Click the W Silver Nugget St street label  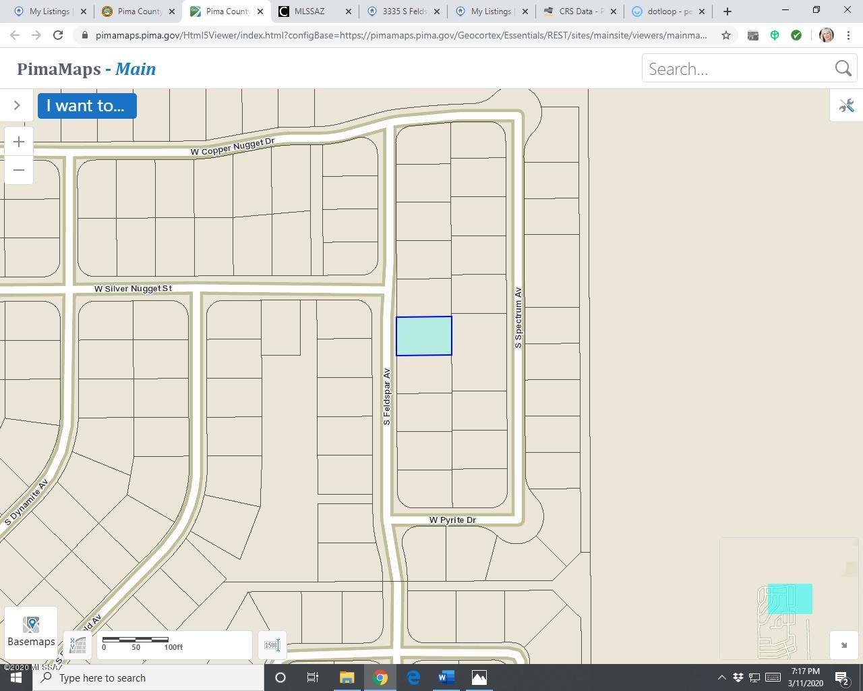[x=133, y=289]
